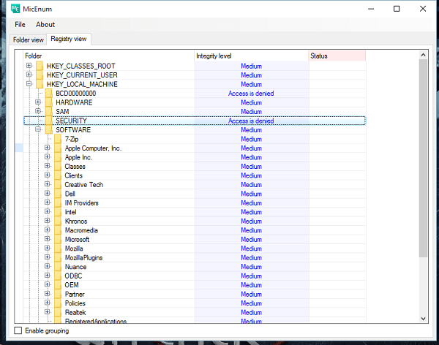Click the SOFTWARE folder icon
Viewport: 439px width, 345px height.
point(49,130)
